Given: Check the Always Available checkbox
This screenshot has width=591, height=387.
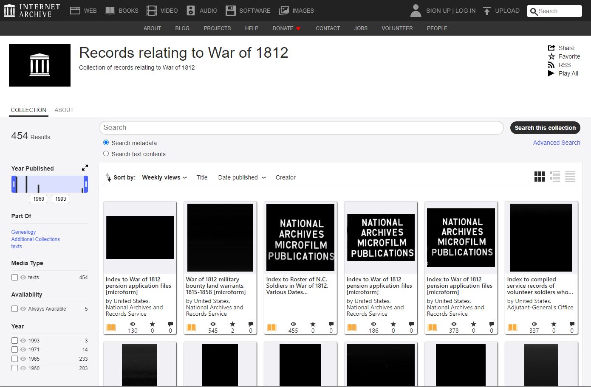Looking at the screenshot, I should coord(14,308).
